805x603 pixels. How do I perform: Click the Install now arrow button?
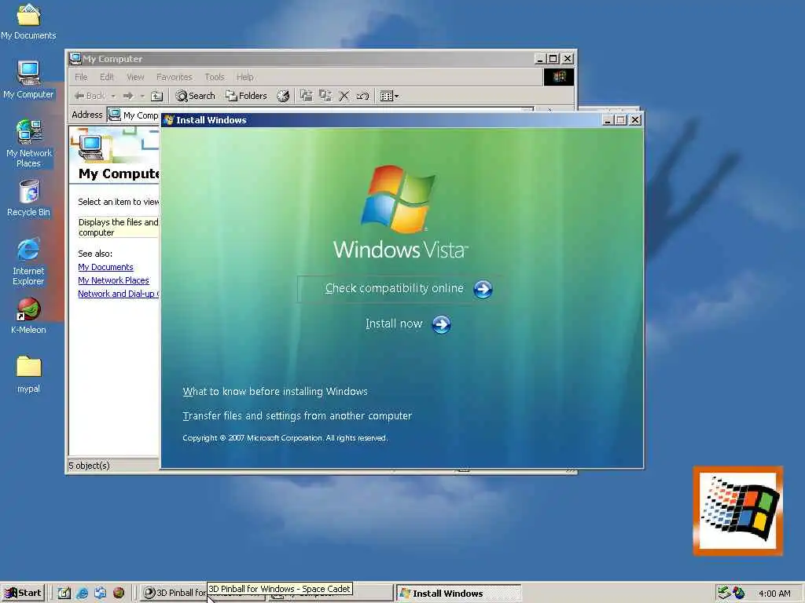click(x=442, y=324)
